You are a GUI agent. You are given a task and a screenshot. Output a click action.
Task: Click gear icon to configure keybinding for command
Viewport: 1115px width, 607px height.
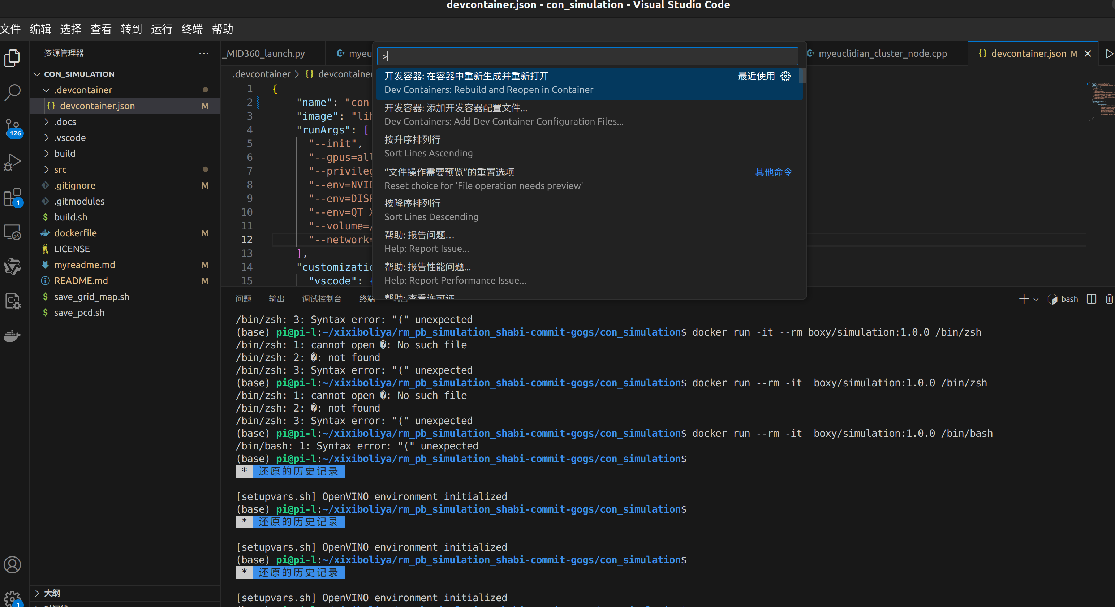785,76
